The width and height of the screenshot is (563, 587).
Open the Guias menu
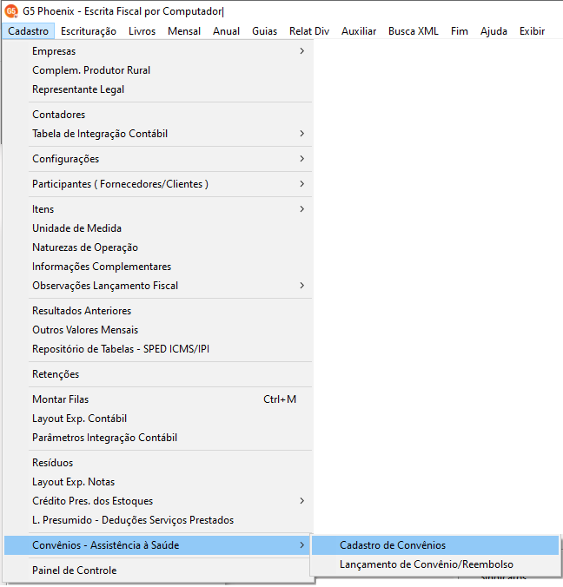tap(264, 31)
